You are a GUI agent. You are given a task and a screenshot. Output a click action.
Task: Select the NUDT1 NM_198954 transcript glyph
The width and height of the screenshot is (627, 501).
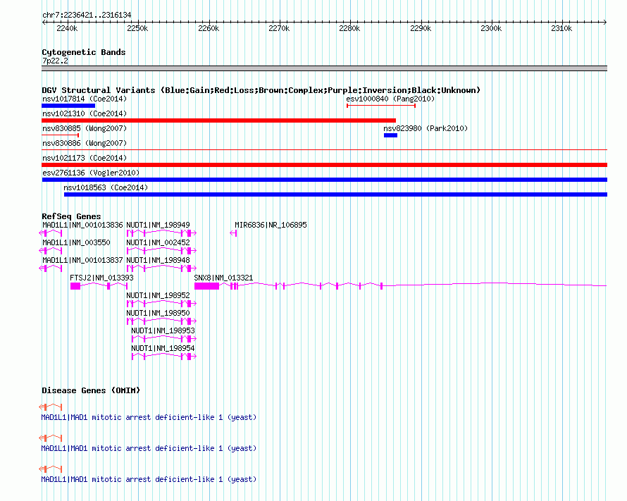164,357
